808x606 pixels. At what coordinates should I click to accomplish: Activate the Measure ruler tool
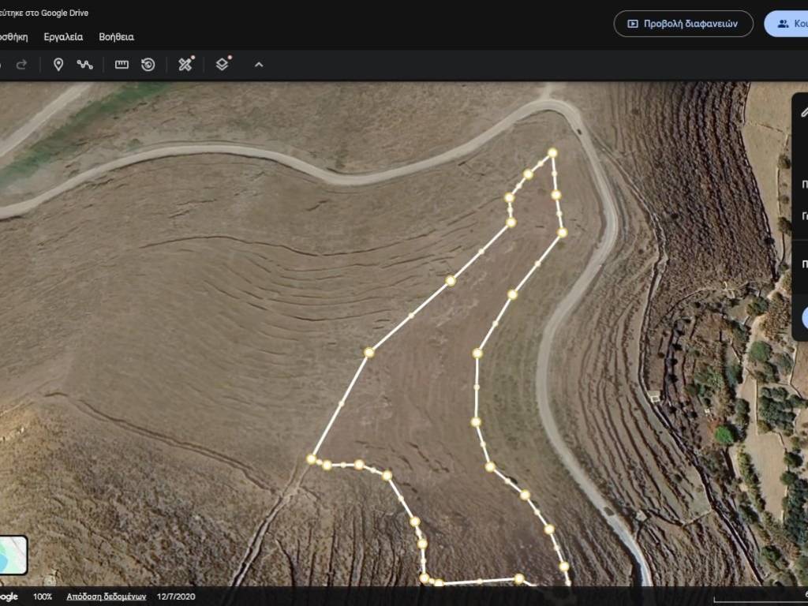point(122,65)
